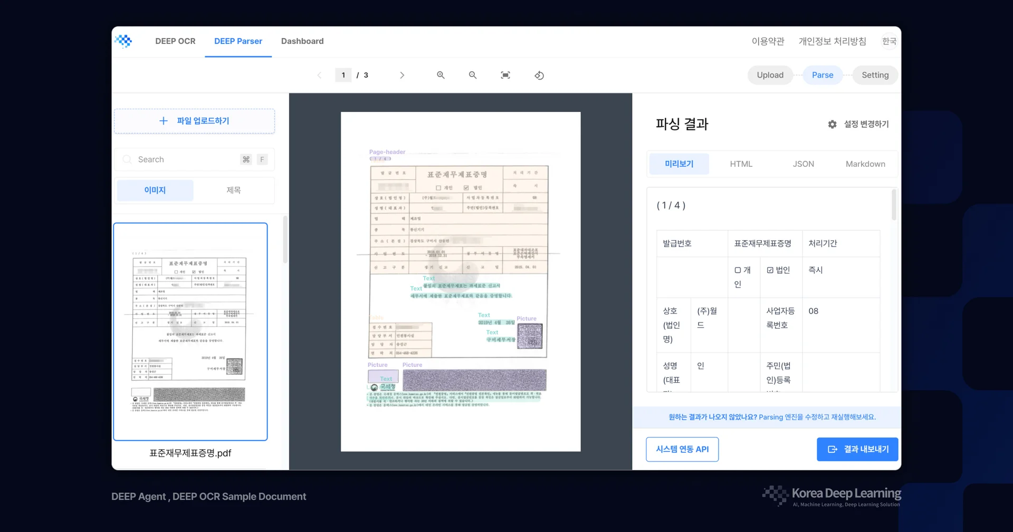1013x532 pixels.
Task: Go to the previous document page
Action: (319, 75)
